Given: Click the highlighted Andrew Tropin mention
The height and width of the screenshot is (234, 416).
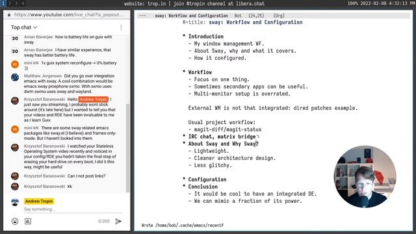Looking at the screenshot, I should (x=94, y=99).
